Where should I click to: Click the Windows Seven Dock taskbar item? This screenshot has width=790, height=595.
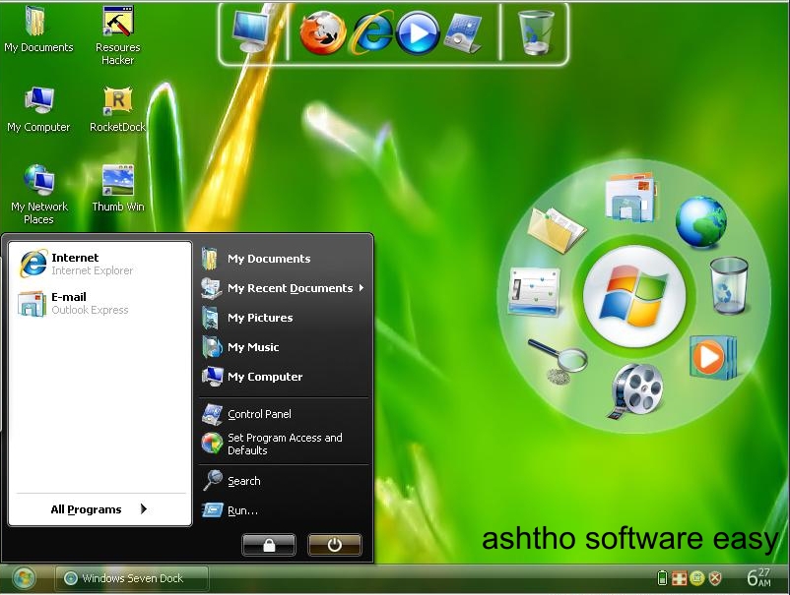coord(131,578)
